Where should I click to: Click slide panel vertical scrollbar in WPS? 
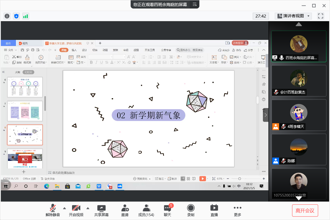tap(45, 103)
